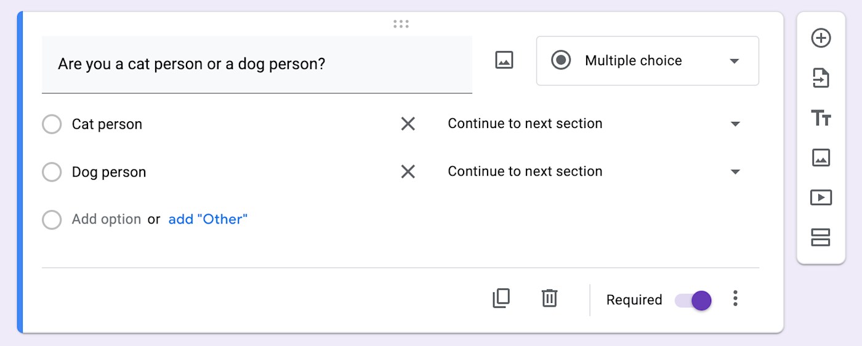Insert image into the question title
Screen dimensions: 862x346
click(x=504, y=60)
